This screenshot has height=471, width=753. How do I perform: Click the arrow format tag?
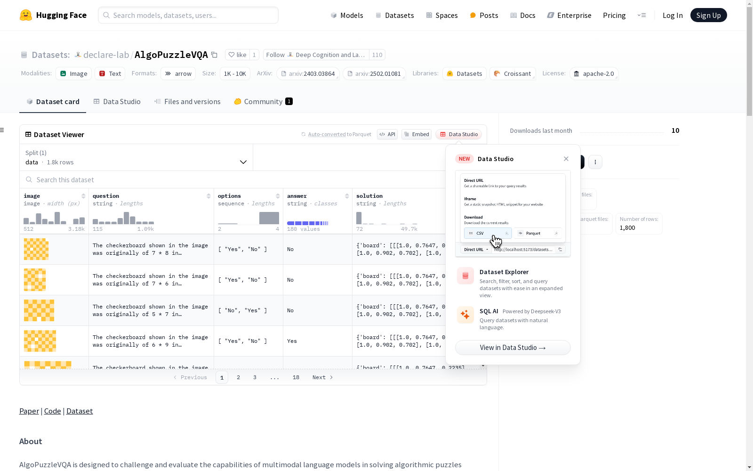(x=178, y=73)
